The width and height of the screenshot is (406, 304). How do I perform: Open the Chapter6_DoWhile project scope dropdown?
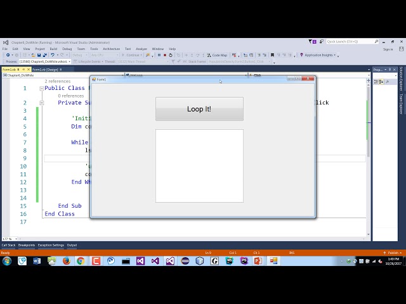[63, 75]
